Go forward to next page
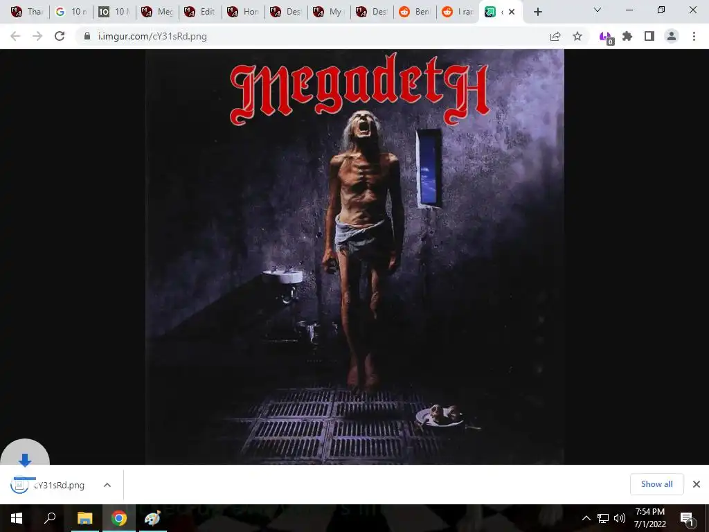Image resolution: width=709 pixels, height=532 pixels. pos(37,36)
